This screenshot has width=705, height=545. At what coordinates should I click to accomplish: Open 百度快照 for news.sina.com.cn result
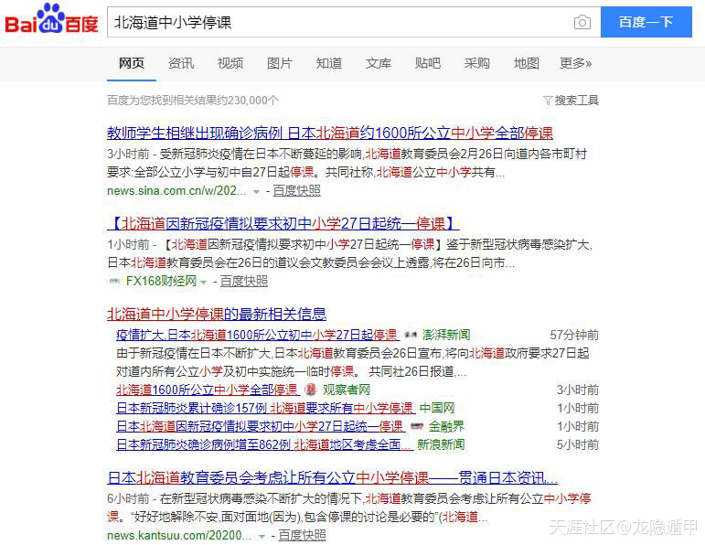(x=297, y=191)
